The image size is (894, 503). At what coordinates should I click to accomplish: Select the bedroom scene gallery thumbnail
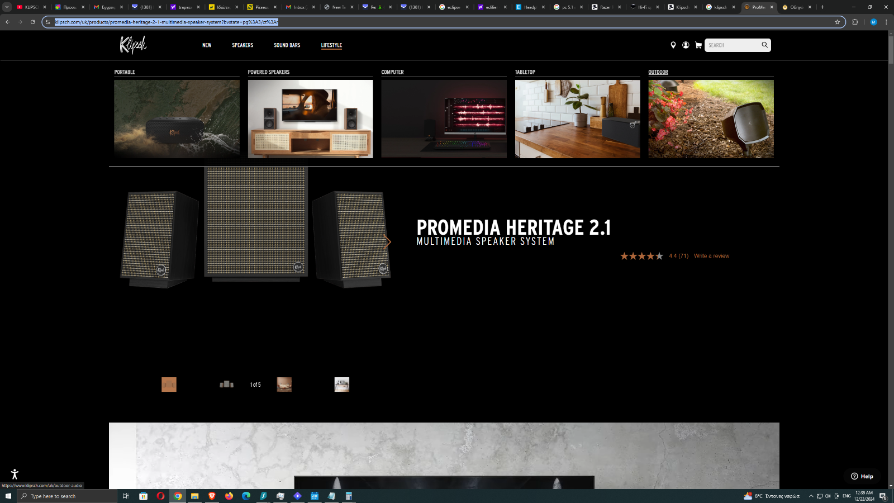pos(284,385)
